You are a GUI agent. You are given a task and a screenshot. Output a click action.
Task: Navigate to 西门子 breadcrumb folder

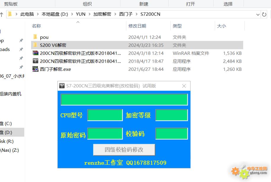pos(126,14)
